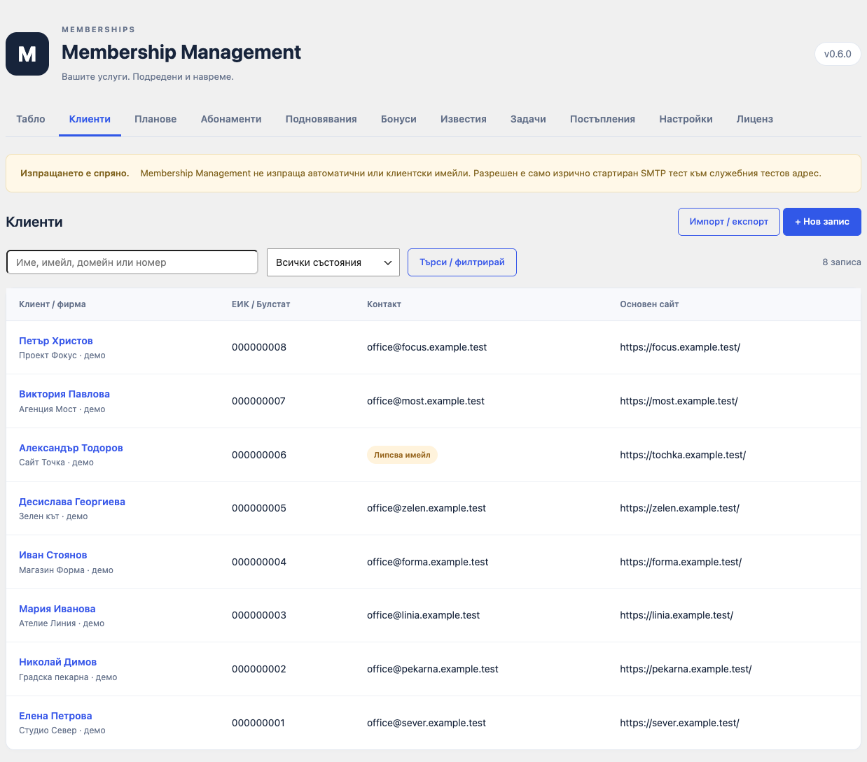This screenshot has width=867, height=762.
Task: Open the Настройки tab
Action: click(686, 119)
